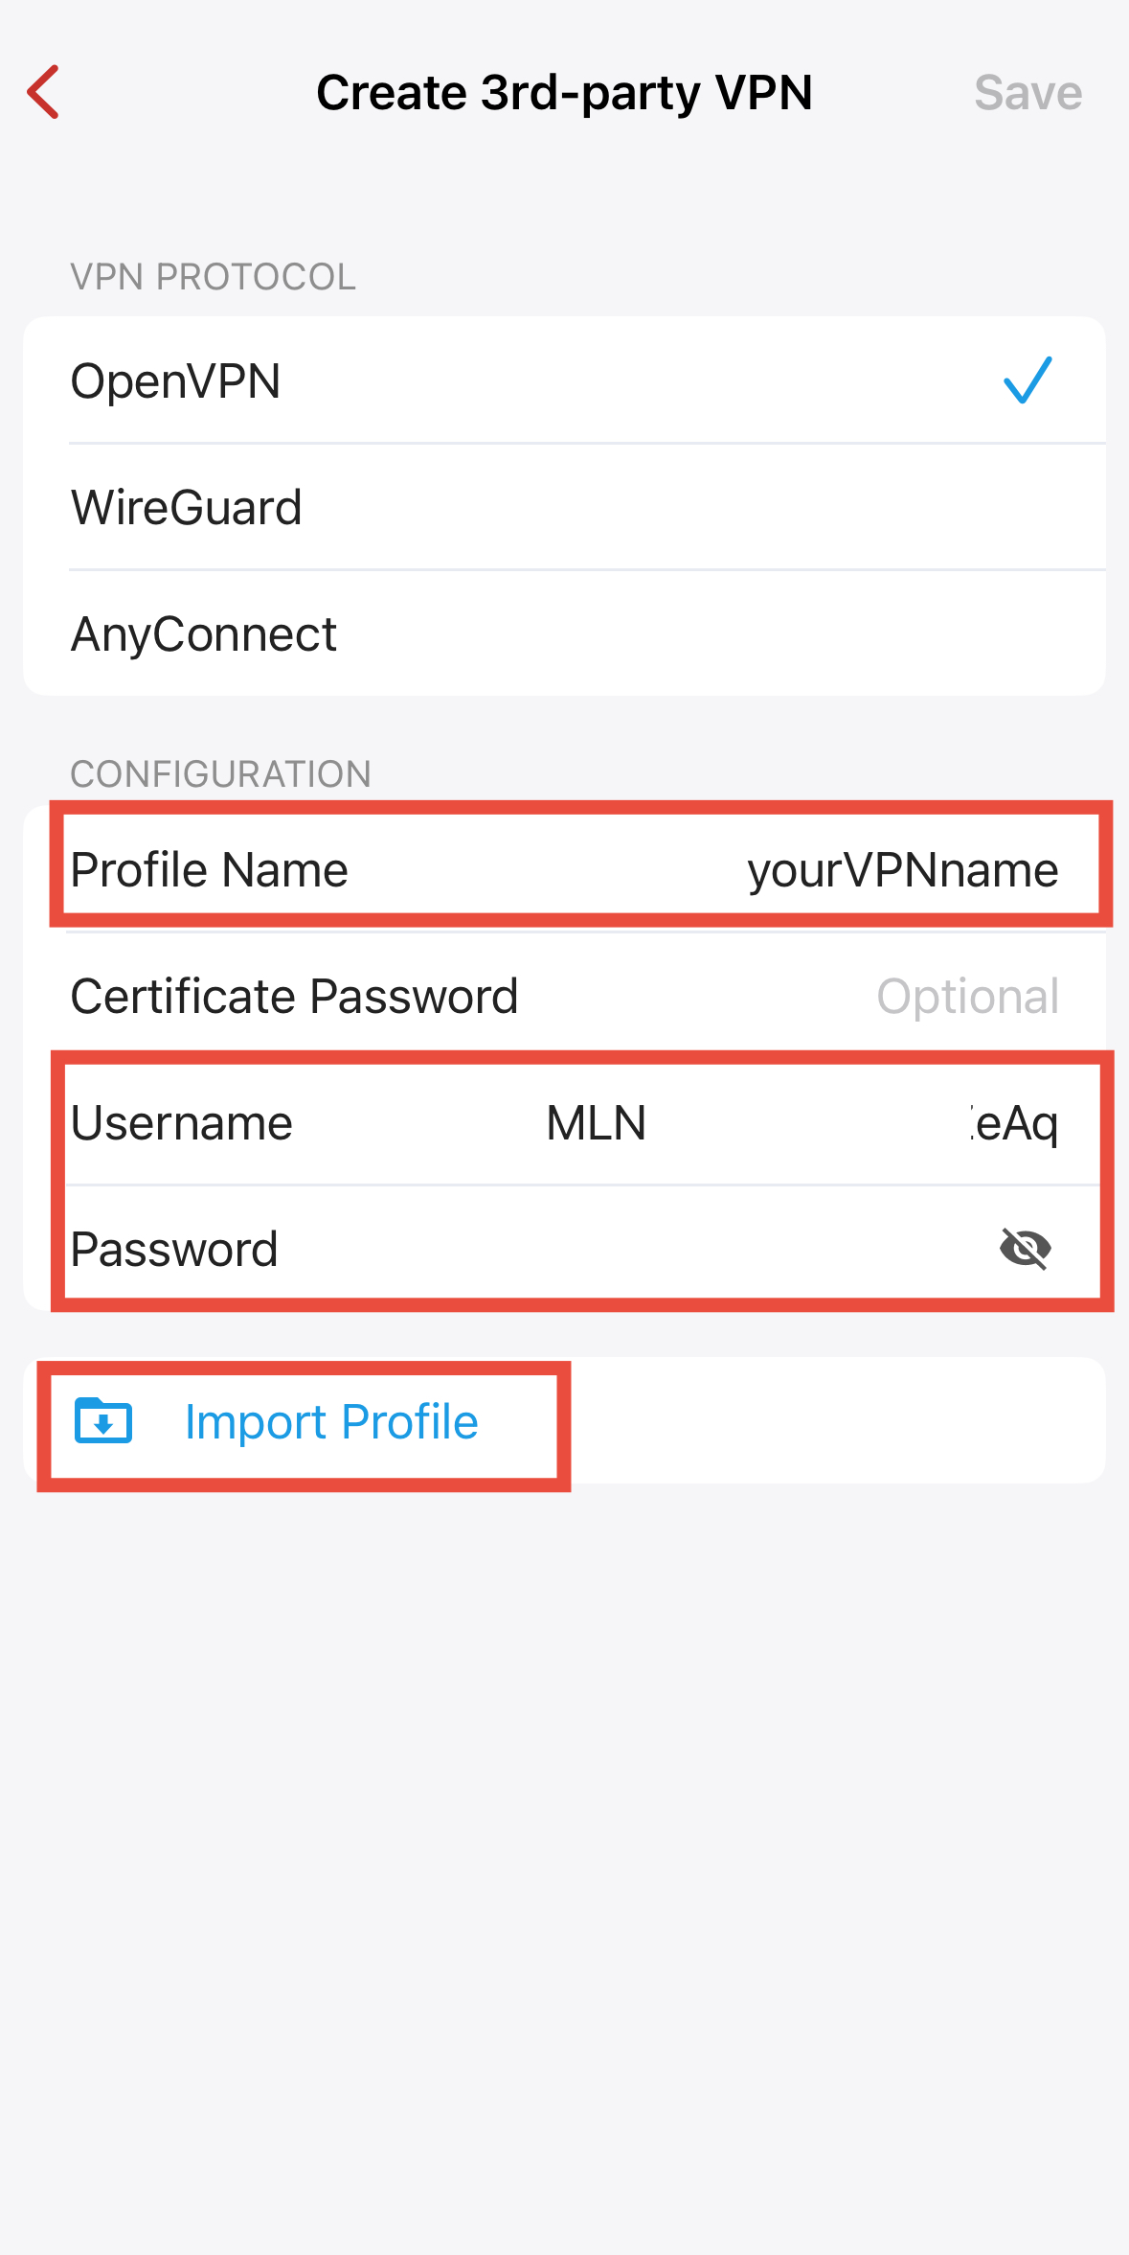Tap the CONFIGURATION section header
The height and width of the screenshot is (2255, 1129).
tap(220, 774)
